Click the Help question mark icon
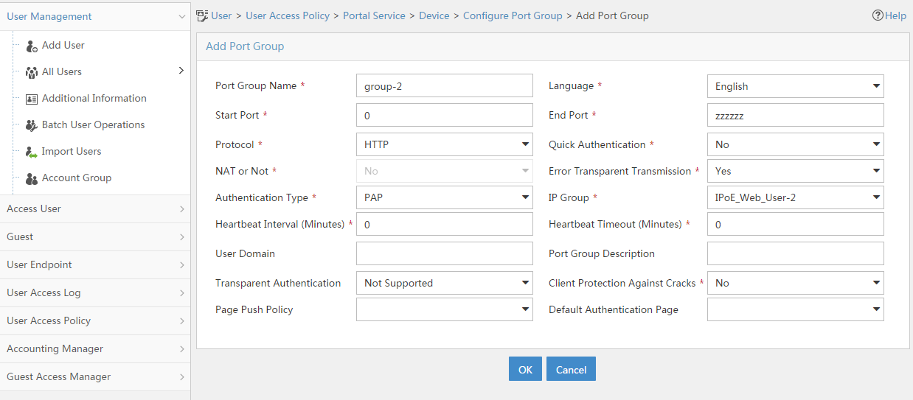Image resolution: width=913 pixels, height=400 pixels. click(878, 15)
